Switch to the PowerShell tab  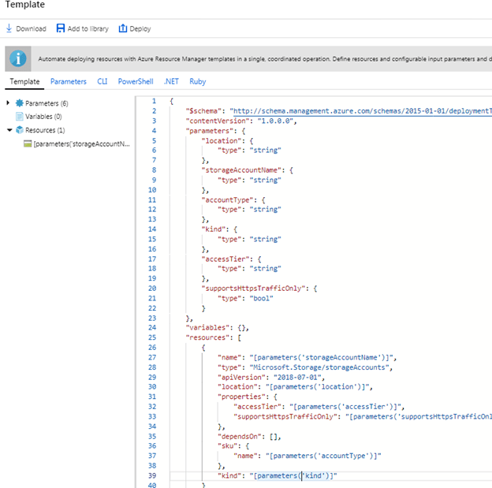click(x=136, y=81)
